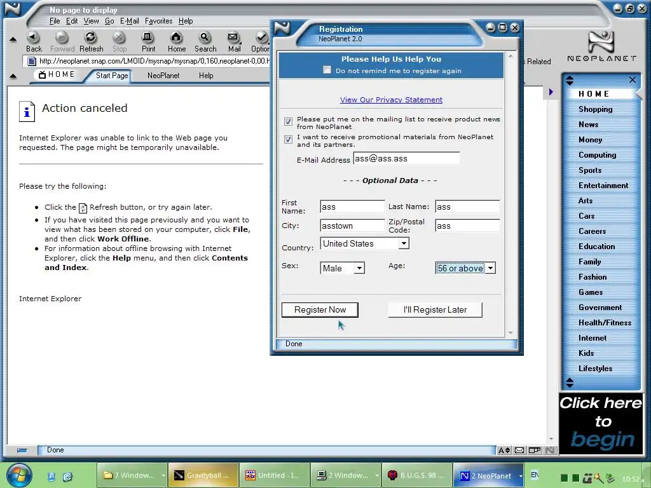The height and width of the screenshot is (488, 651).
Task: Click the sidebar bottom scroll arrows
Action: click(x=570, y=383)
